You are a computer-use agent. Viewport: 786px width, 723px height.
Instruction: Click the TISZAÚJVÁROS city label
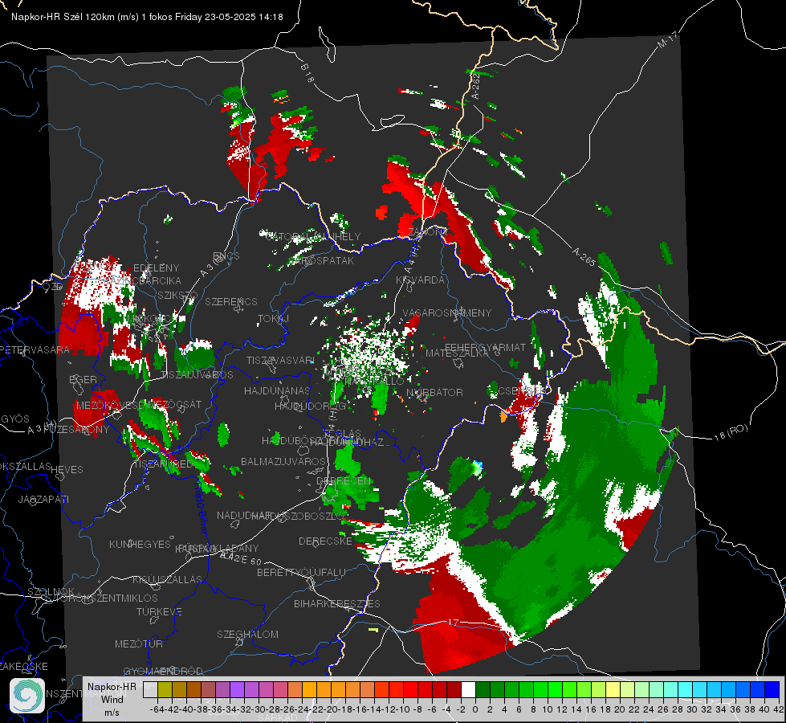point(197,375)
